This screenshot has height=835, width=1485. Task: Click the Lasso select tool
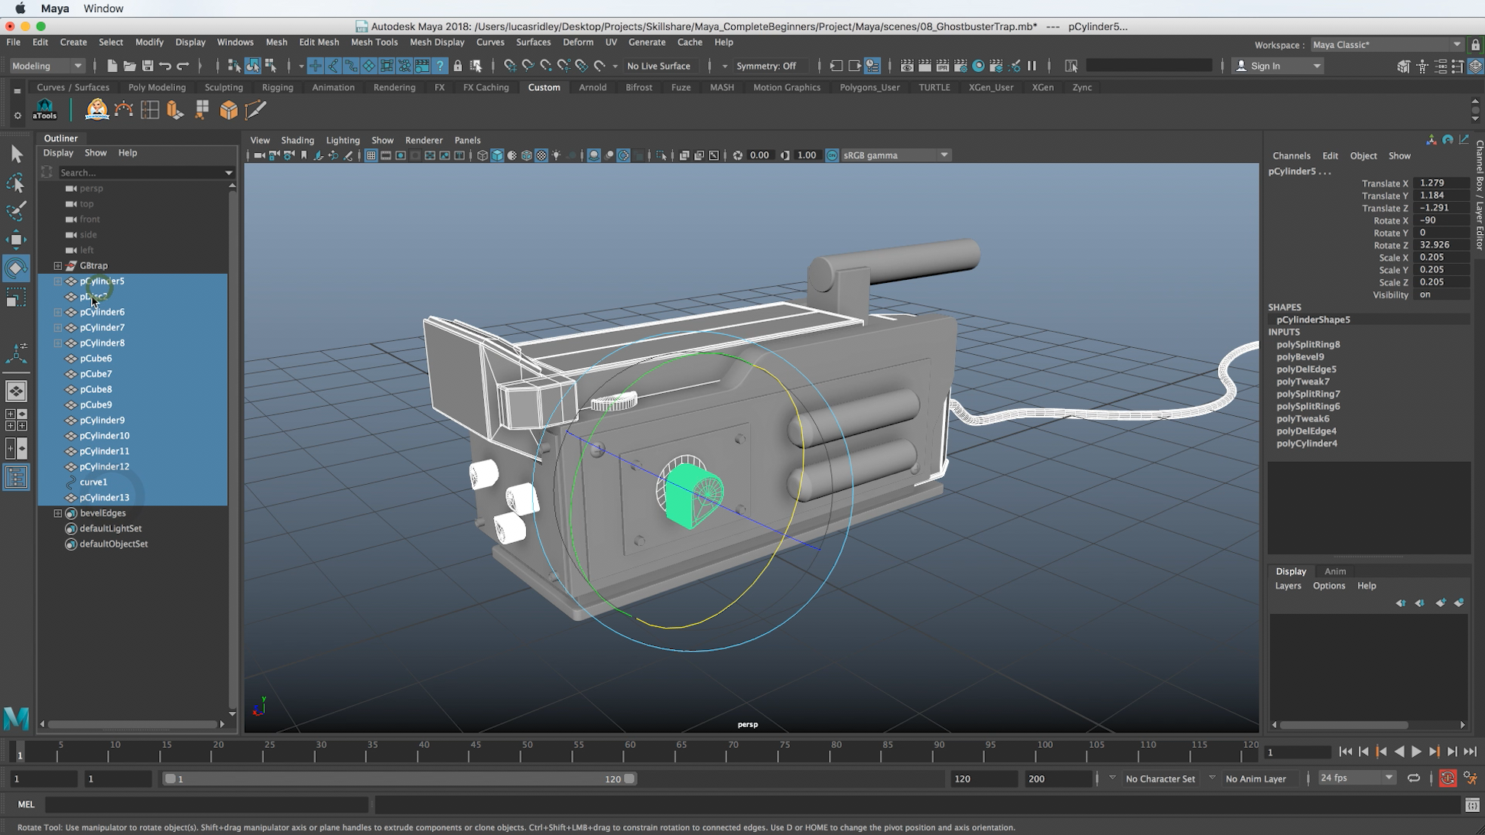click(x=15, y=183)
